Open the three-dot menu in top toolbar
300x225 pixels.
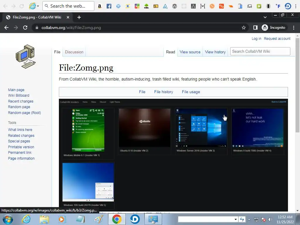coord(296,6)
